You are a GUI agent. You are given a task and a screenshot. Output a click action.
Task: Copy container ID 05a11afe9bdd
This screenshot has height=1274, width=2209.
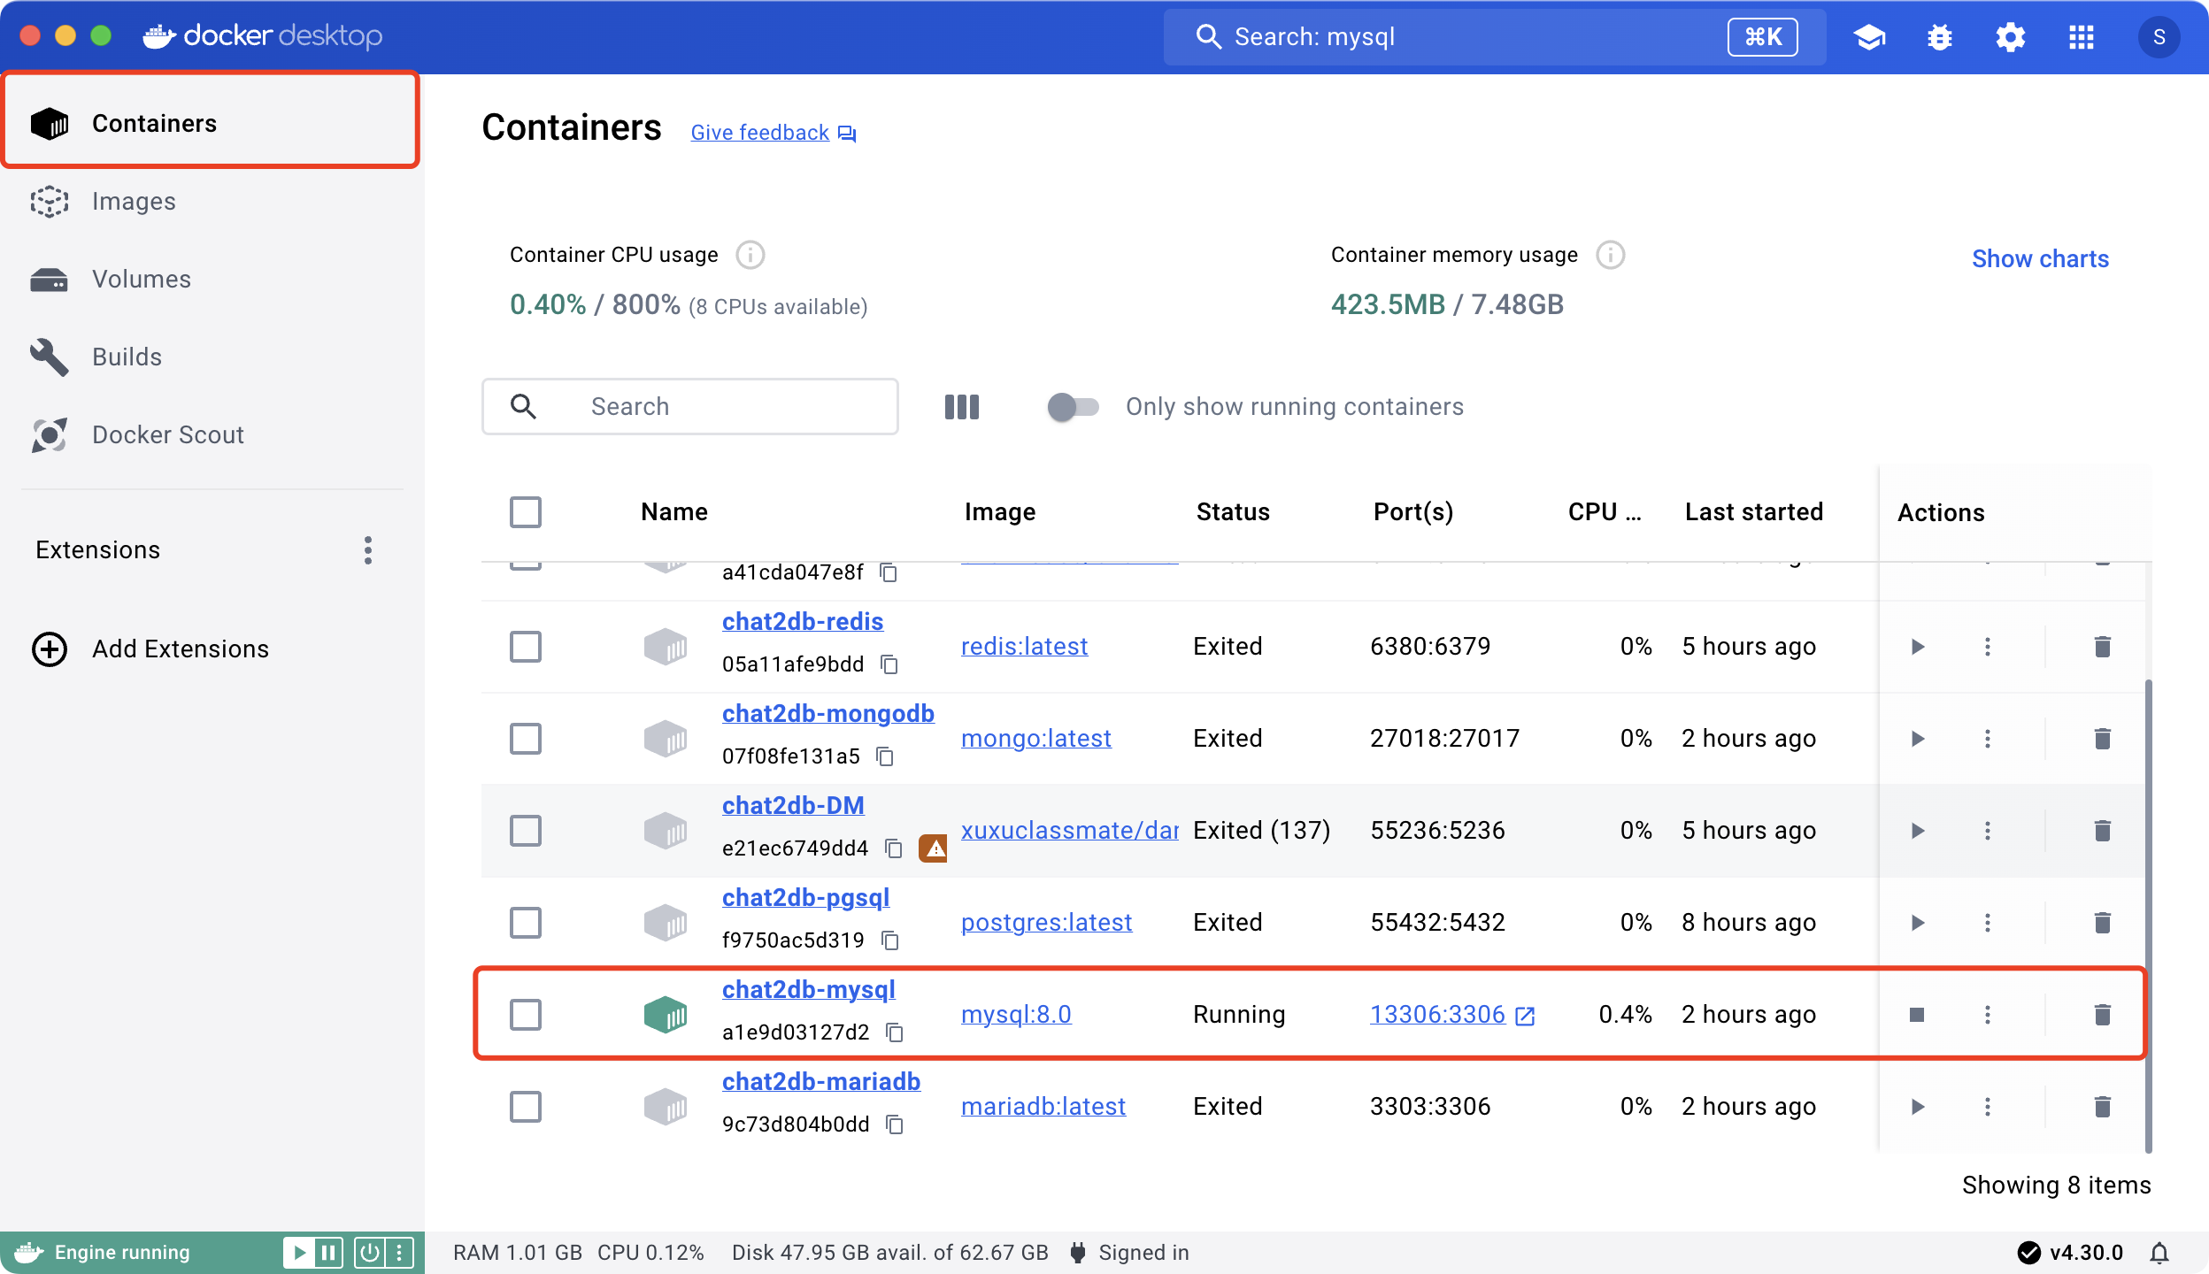pos(889,664)
